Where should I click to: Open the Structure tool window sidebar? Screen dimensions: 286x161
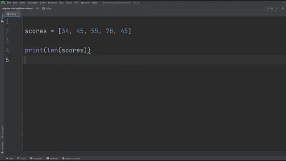pyautogui.click(x=2, y=132)
